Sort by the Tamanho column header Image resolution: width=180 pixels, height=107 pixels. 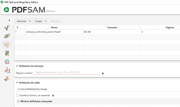[x=112, y=27]
